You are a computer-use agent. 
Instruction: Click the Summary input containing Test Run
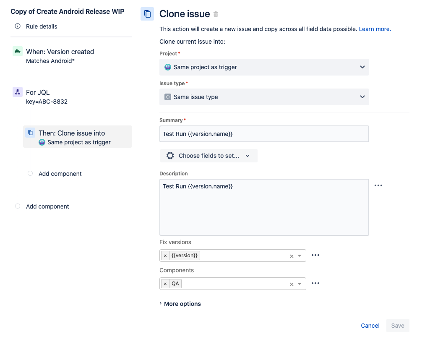264,133
